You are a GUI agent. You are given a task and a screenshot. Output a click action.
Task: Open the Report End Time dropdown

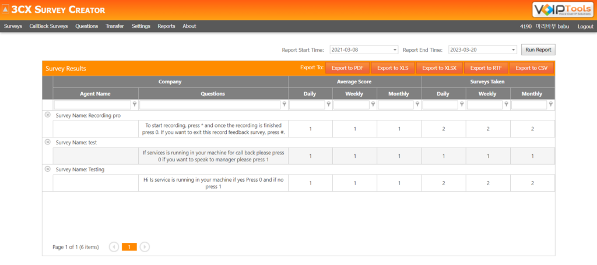[513, 50]
